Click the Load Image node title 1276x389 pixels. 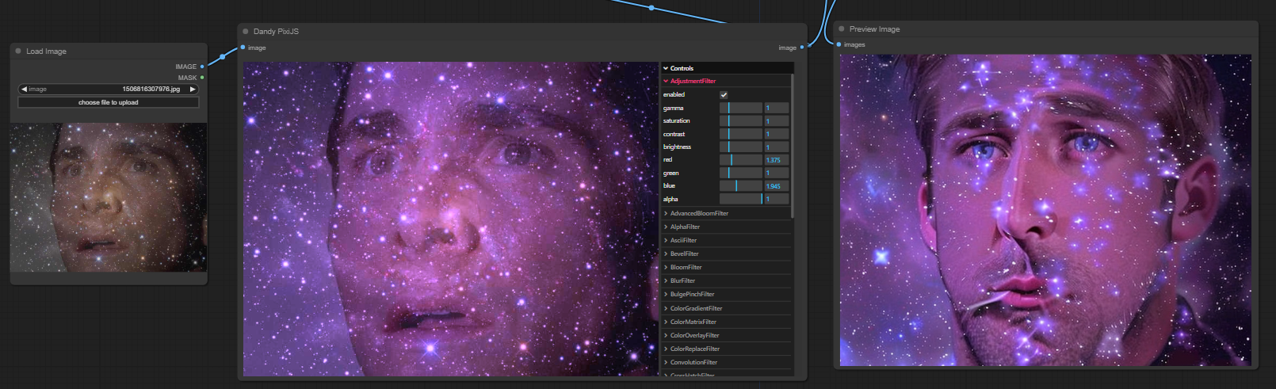click(x=46, y=51)
